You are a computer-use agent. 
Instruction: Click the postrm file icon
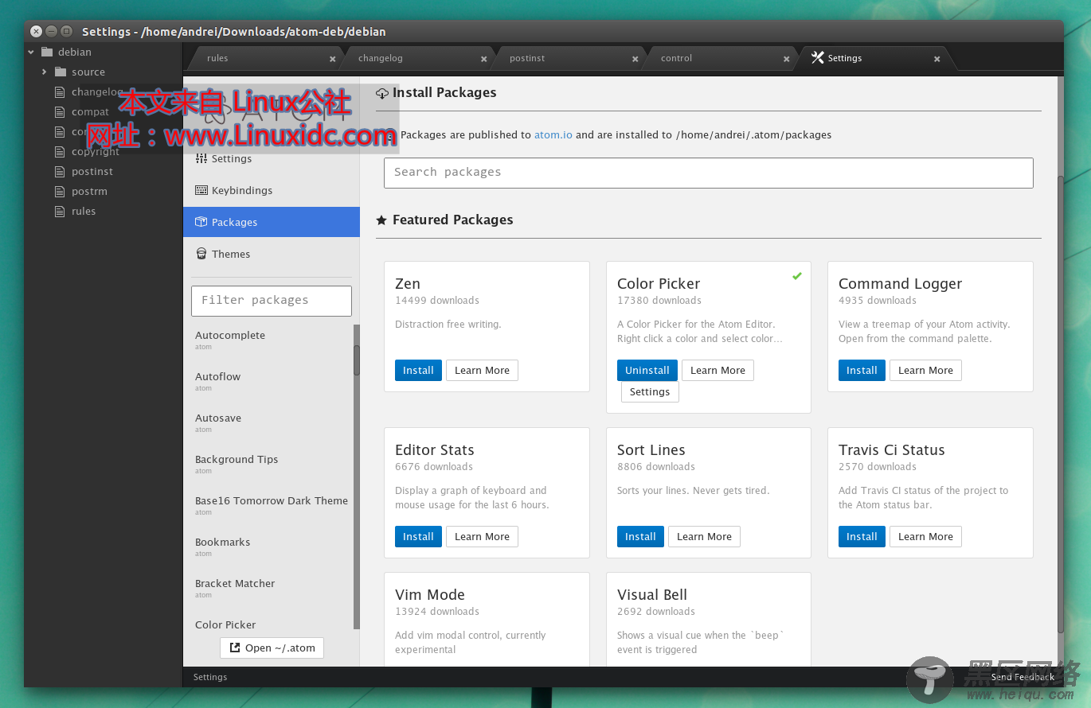point(59,192)
